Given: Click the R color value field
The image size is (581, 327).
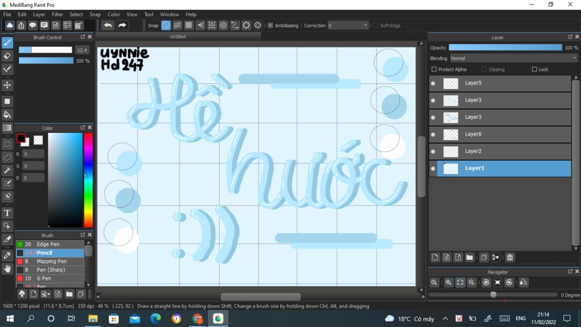Looking at the screenshot, I should point(33,154).
